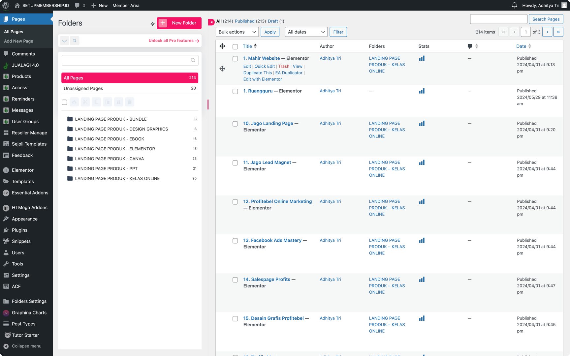
Task: Click the search magnifier in folder search
Action: tap(193, 60)
